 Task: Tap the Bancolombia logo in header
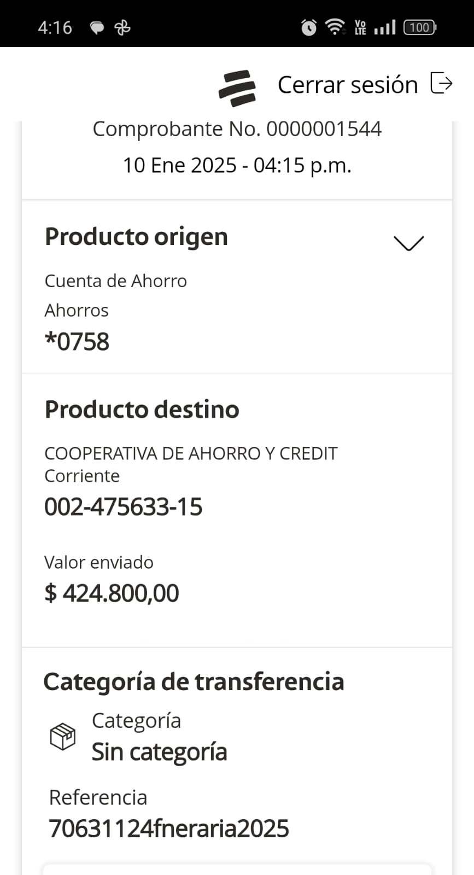[x=237, y=87]
